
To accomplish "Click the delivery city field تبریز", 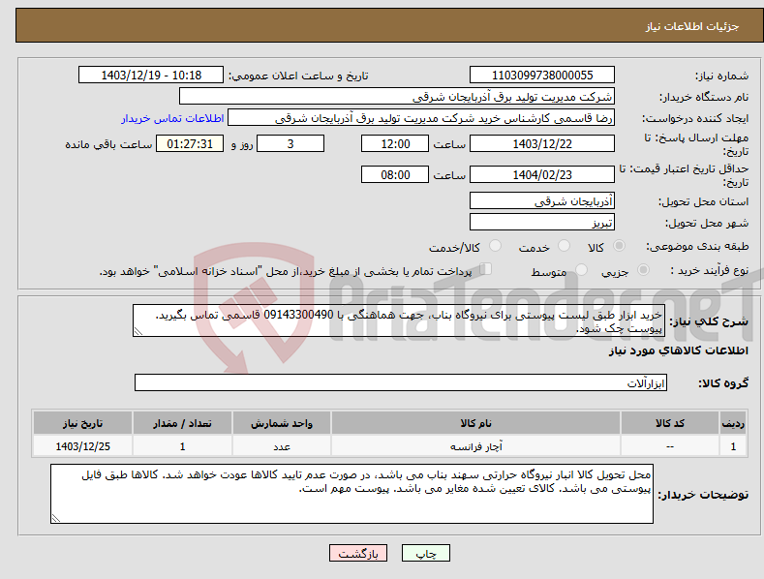I will click(x=542, y=223).
